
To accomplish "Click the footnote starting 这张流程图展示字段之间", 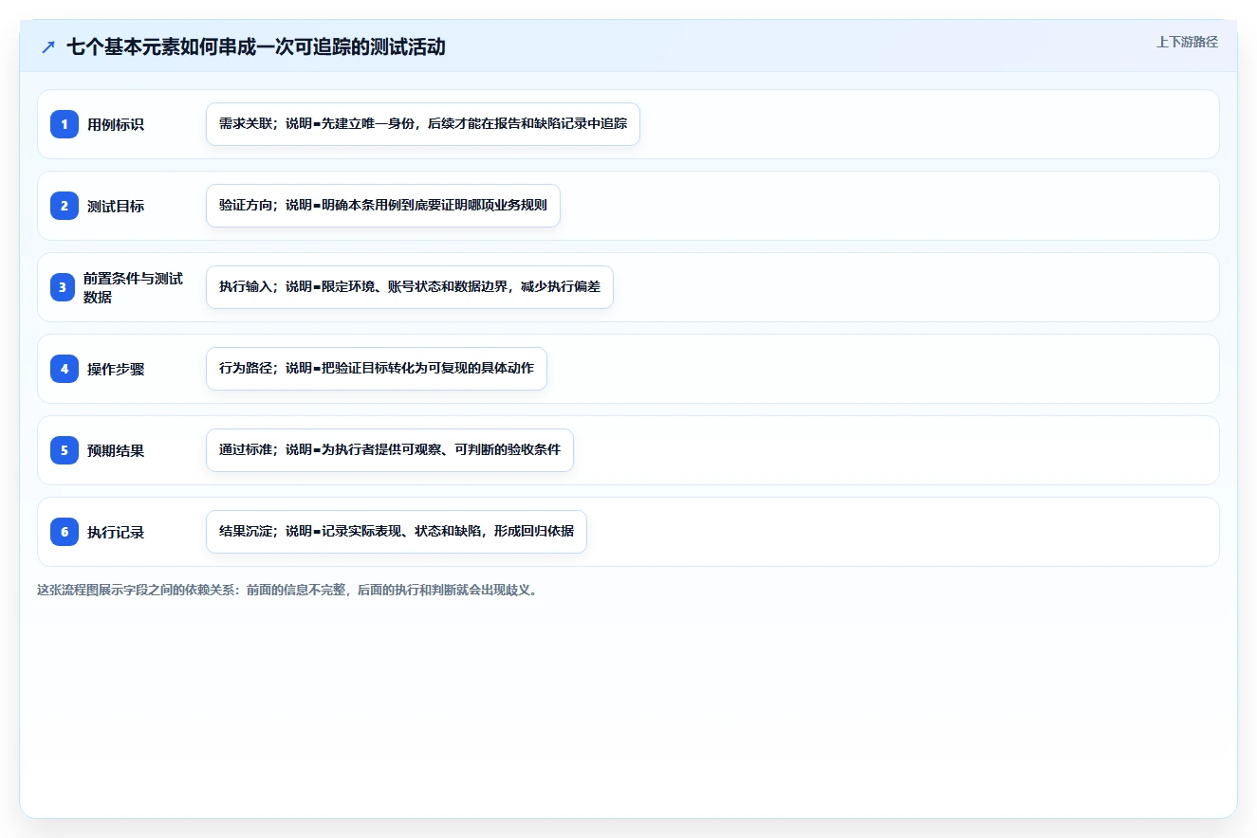I will [290, 590].
